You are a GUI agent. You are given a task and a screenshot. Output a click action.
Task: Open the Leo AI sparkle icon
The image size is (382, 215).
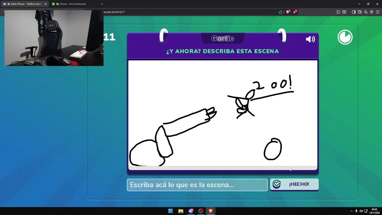(x=366, y=12)
